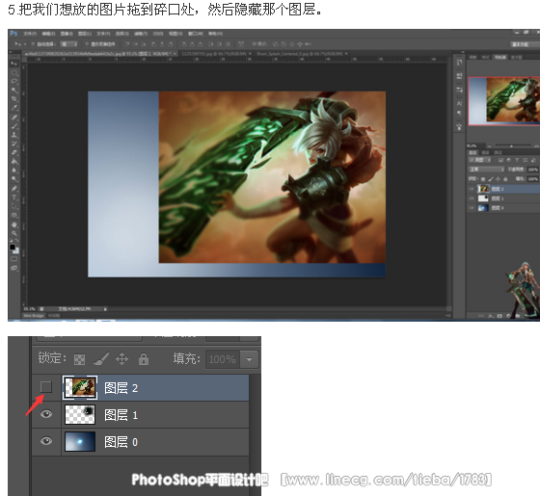Screen dimensions: 540x496
Task: Change the screen mode
Action: pos(13,268)
